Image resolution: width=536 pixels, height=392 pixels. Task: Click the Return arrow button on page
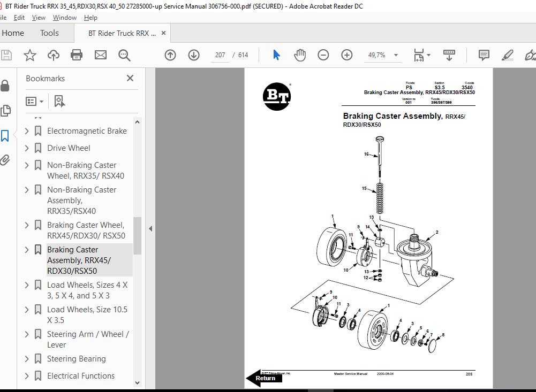pos(264,378)
